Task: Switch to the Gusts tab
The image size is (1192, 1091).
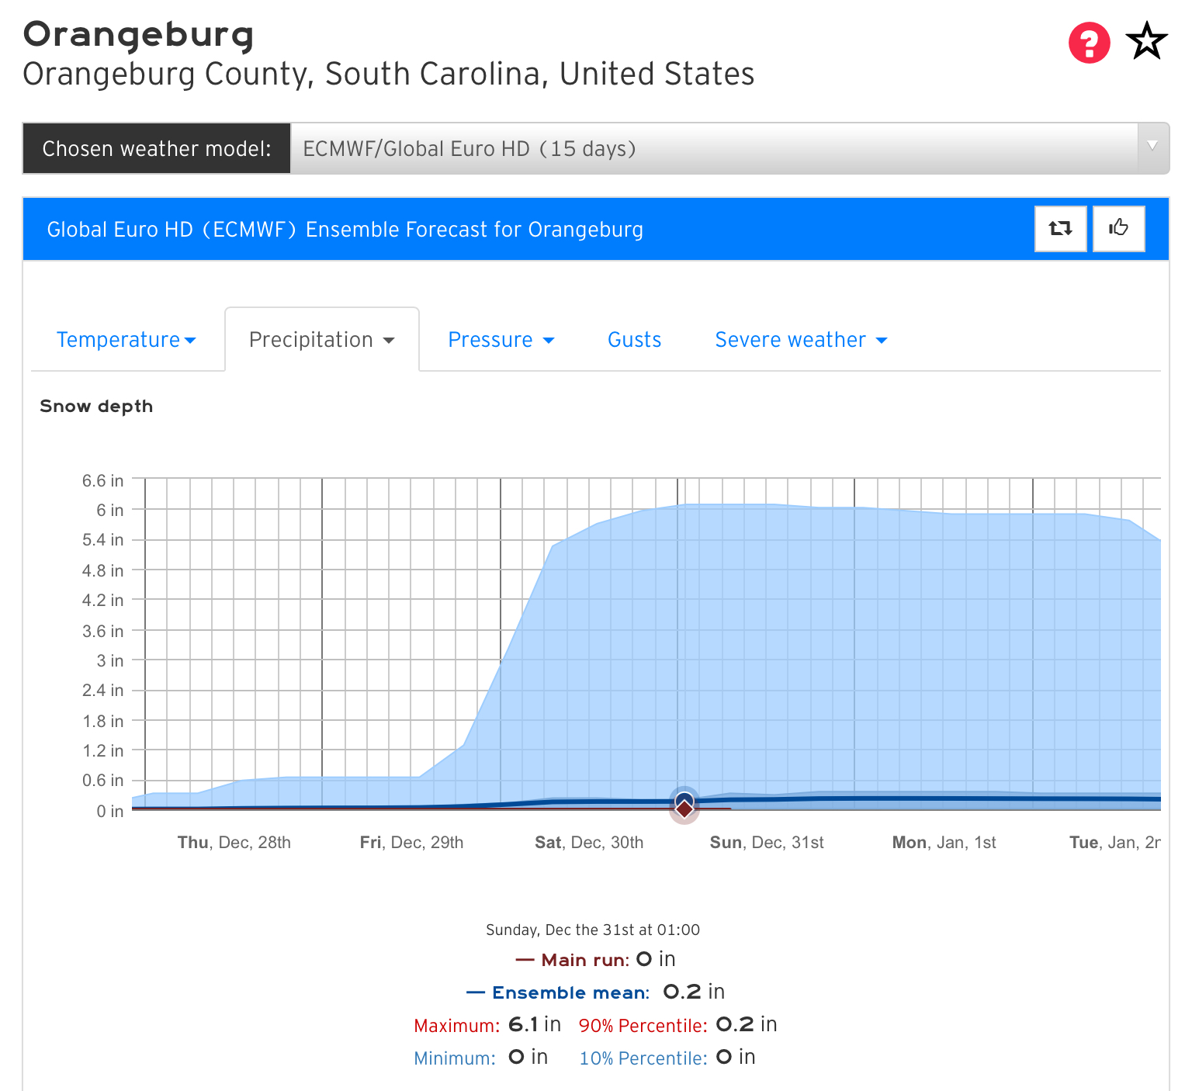Action: point(634,340)
